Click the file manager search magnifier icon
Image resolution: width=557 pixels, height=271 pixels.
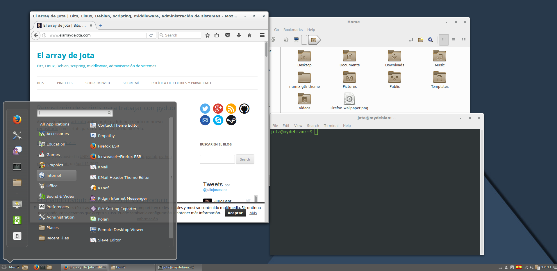click(x=431, y=40)
